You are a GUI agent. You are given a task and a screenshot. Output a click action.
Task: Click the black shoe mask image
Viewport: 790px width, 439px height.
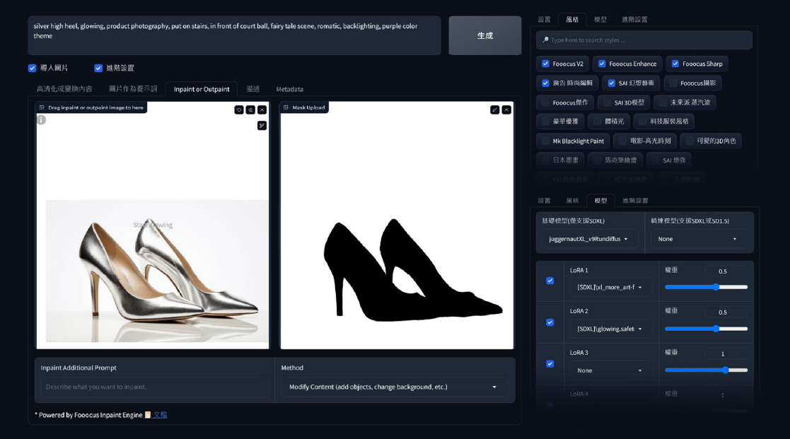pyautogui.click(x=397, y=226)
